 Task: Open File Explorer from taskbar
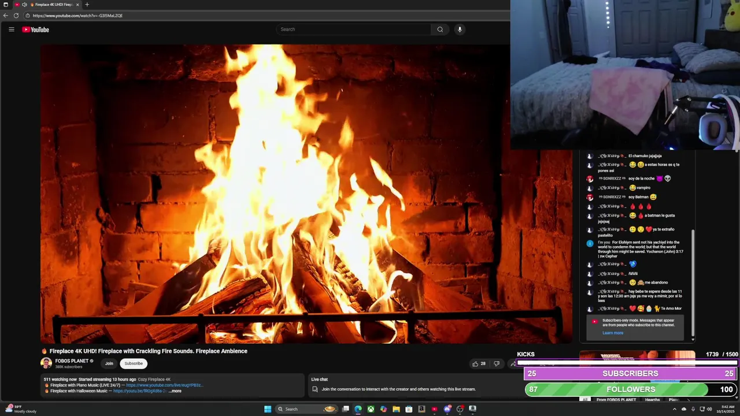click(396, 409)
